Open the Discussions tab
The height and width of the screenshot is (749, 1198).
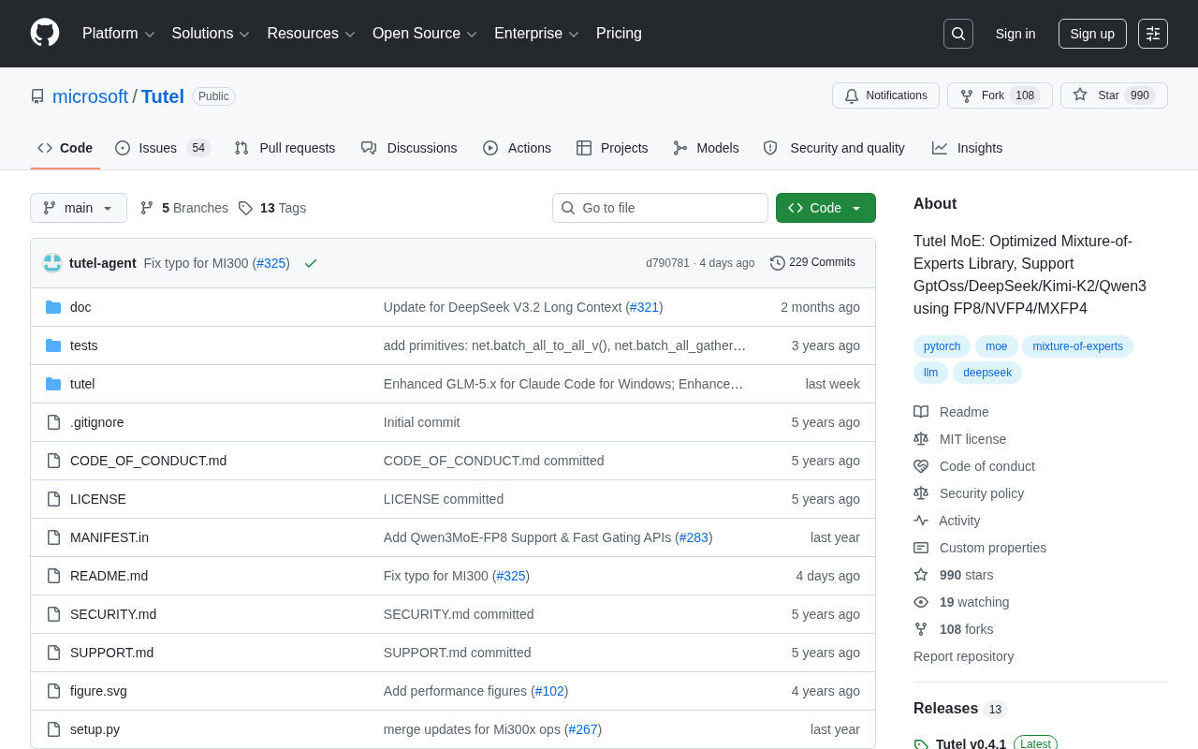click(409, 148)
